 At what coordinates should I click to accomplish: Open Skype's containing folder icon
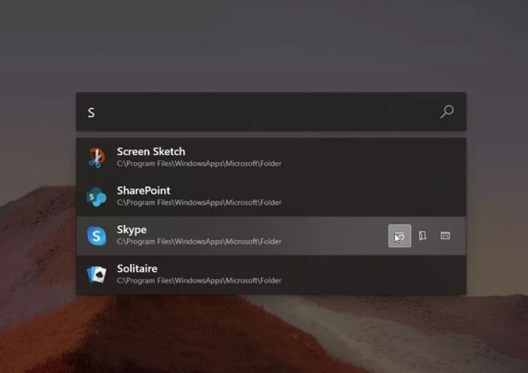pyautogui.click(x=422, y=236)
